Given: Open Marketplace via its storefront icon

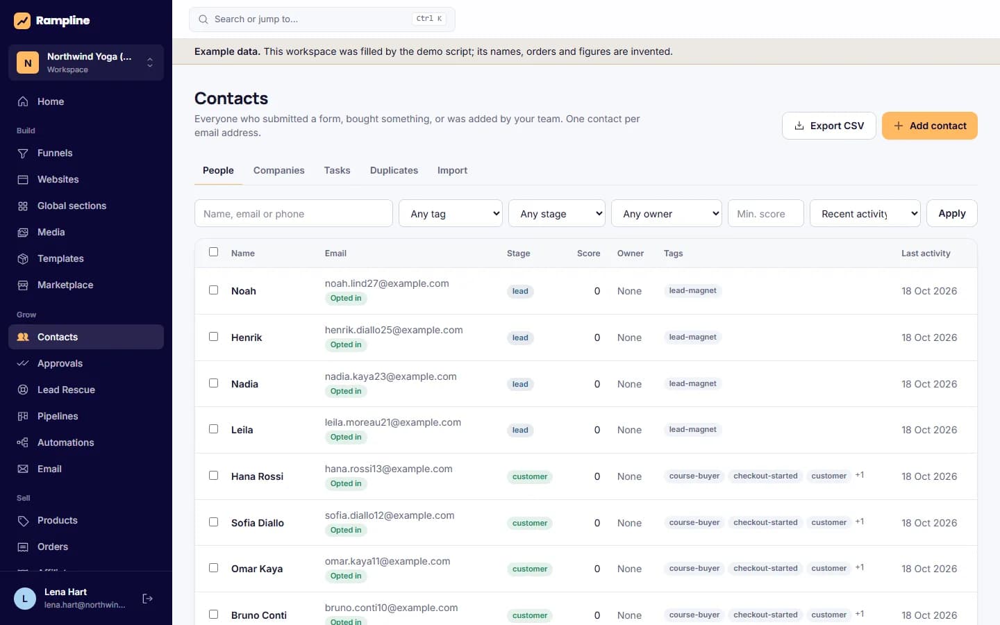Looking at the screenshot, I should coord(23,285).
